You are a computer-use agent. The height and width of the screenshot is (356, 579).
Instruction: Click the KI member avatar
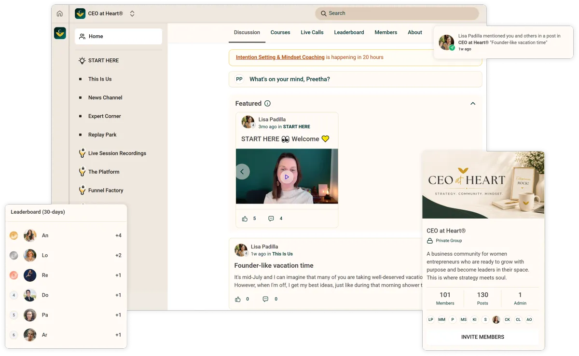pyautogui.click(x=475, y=319)
